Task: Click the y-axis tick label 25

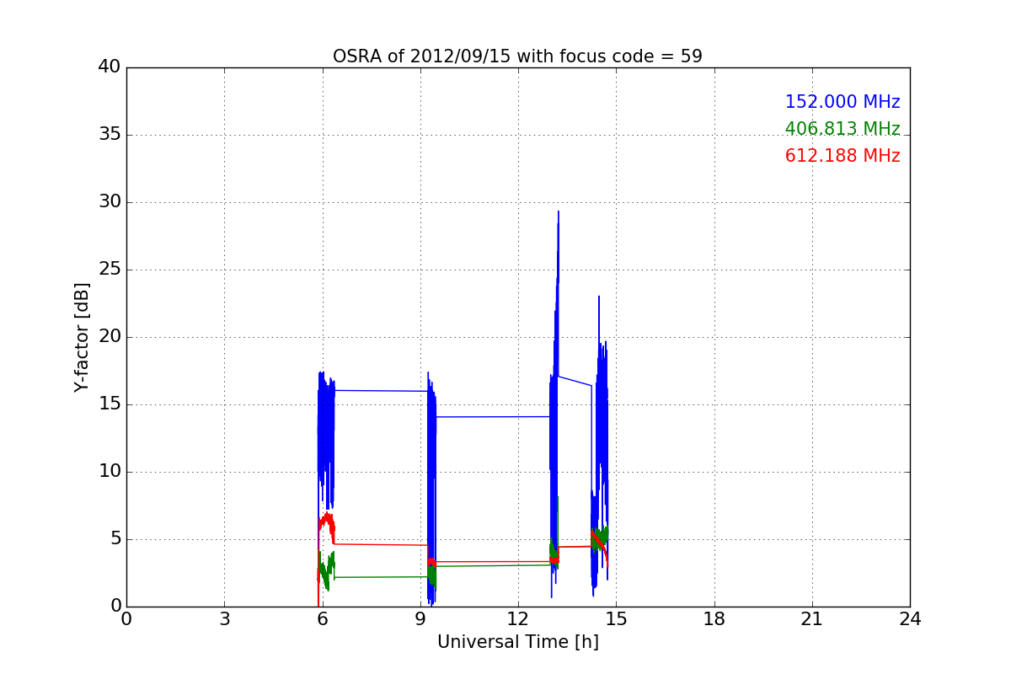Action: pyautogui.click(x=110, y=270)
